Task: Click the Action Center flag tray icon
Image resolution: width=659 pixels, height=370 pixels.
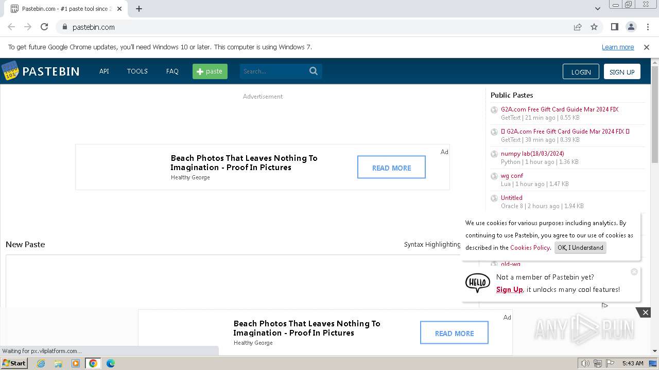Action: coord(610,363)
